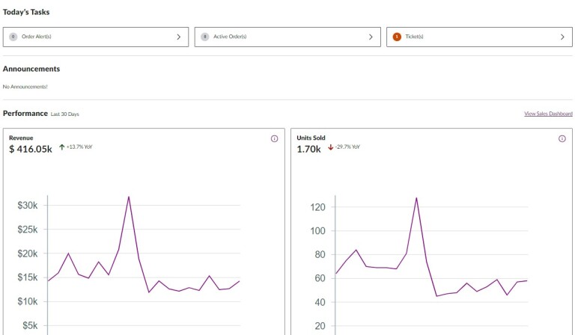This screenshot has width=575, height=335.
Task: Click the orange Ticket(s) count badge
Action: pos(396,37)
